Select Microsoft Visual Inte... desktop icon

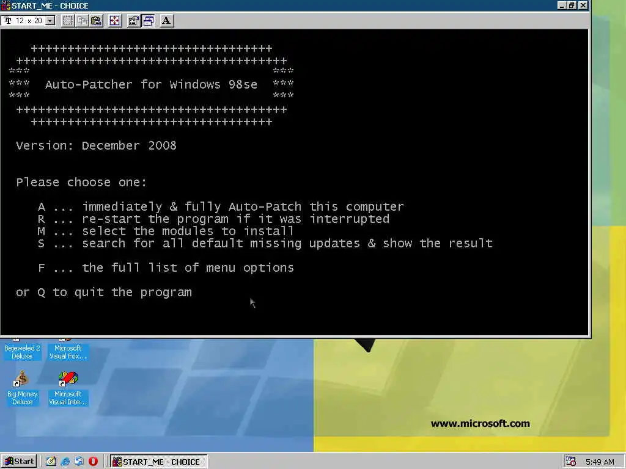pyautogui.click(x=68, y=388)
